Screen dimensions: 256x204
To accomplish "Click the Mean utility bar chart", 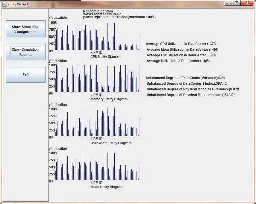I will pos(98,166).
